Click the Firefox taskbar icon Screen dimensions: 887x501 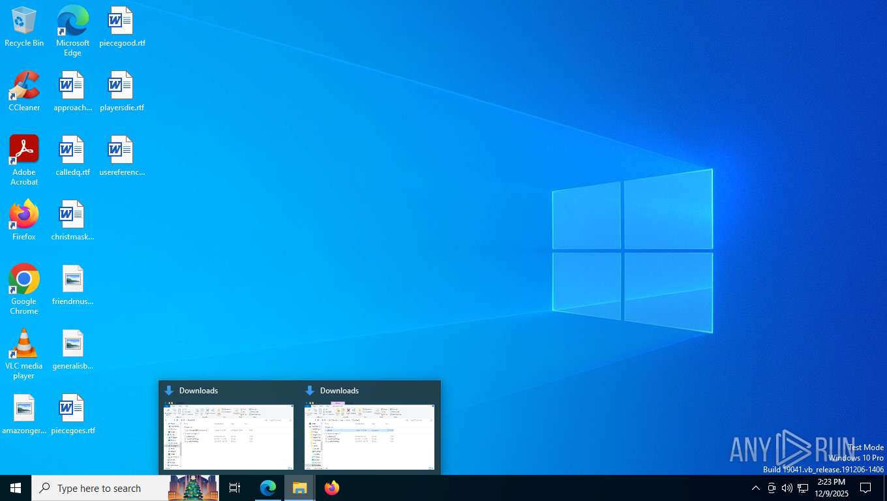click(x=332, y=488)
